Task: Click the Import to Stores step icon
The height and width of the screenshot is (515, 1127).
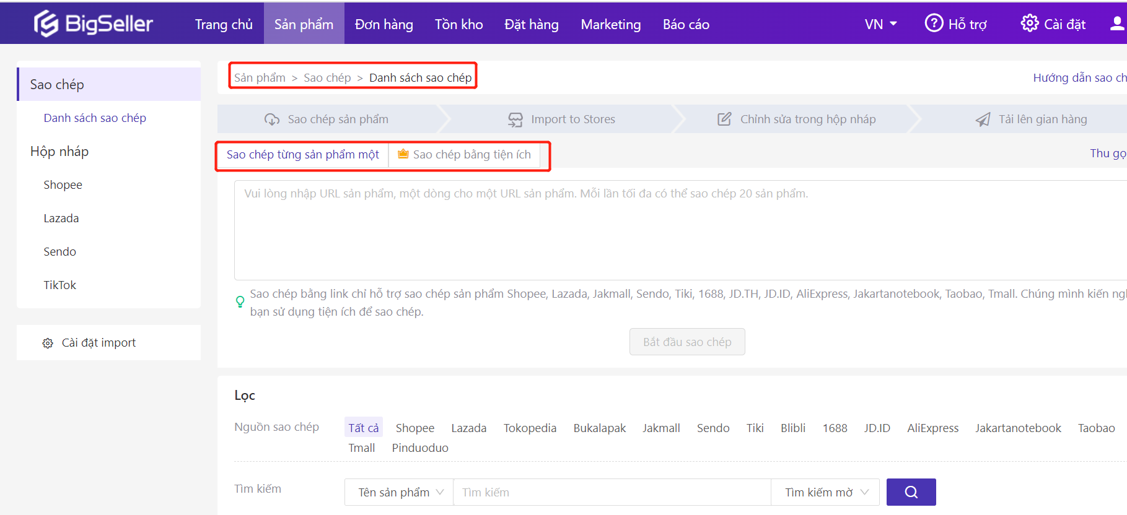Action: coord(515,119)
